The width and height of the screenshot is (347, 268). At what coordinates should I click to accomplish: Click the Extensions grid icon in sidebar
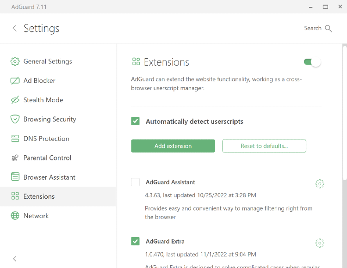click(x=15, y=196)
